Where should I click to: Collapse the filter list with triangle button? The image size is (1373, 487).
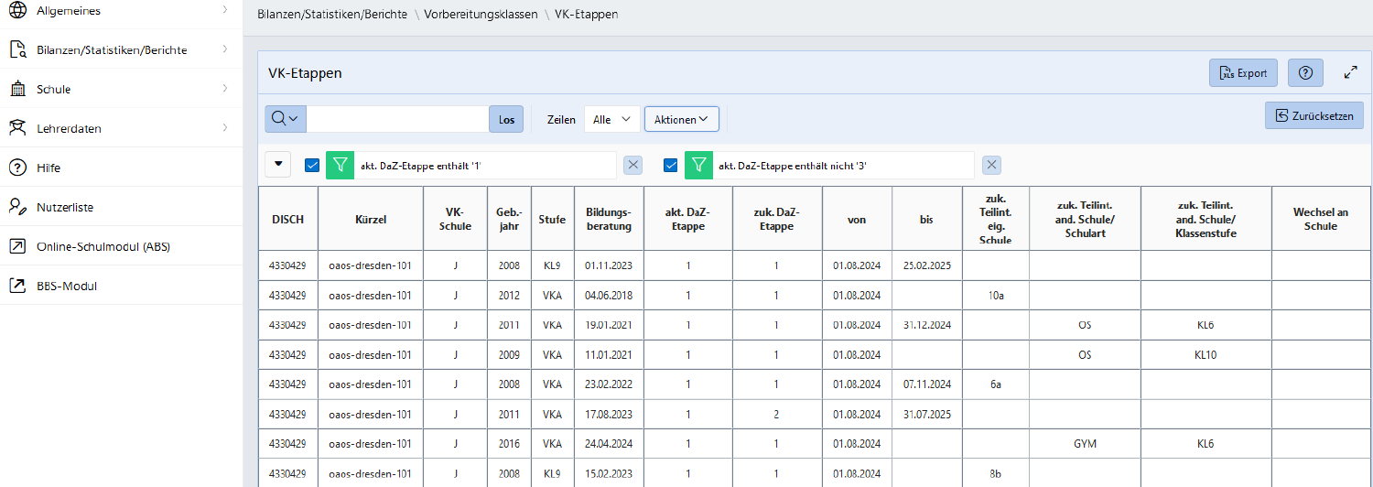pyautogui.click(x=278, y=165)
